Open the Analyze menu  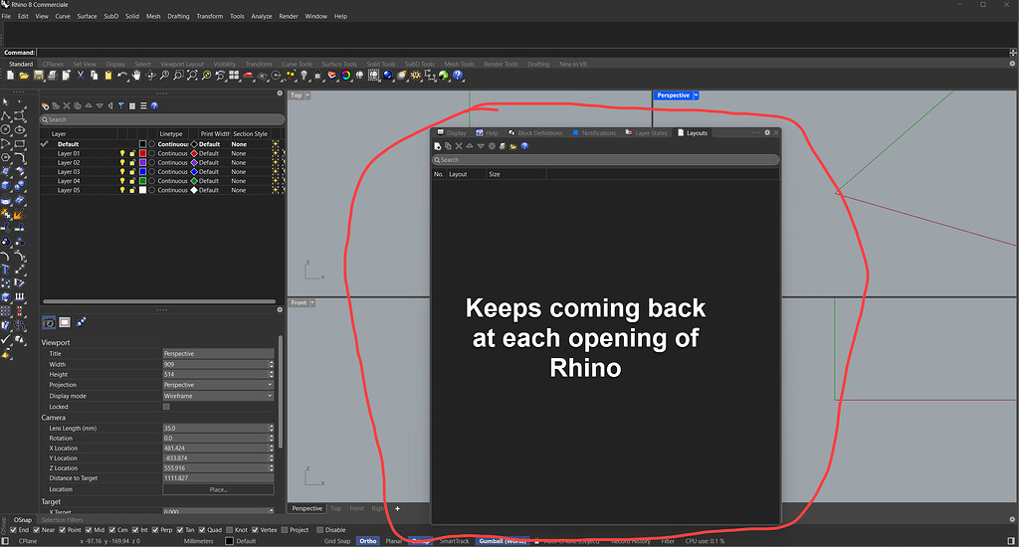click(x=262, y=16)
